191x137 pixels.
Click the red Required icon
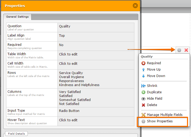(x=143, y=63)
